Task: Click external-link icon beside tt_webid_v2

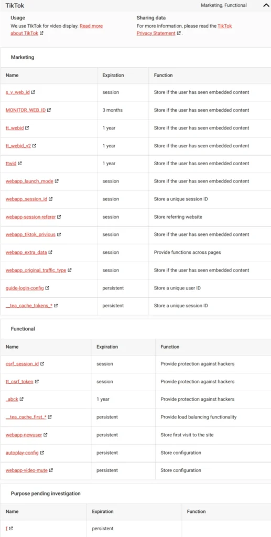Action: 34,146
